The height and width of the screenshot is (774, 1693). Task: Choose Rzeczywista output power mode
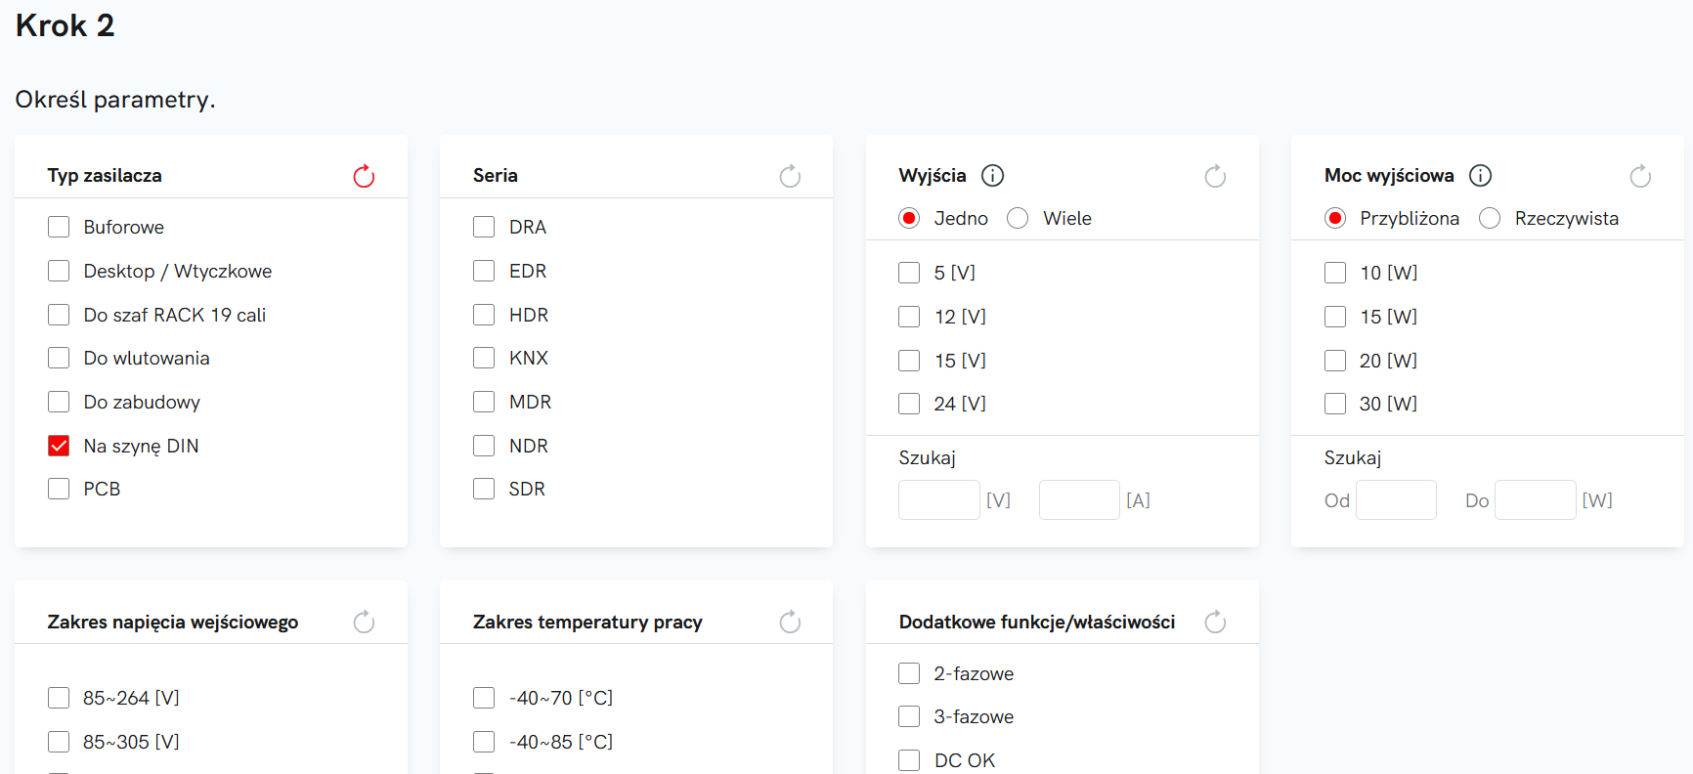pos(1490,218)
